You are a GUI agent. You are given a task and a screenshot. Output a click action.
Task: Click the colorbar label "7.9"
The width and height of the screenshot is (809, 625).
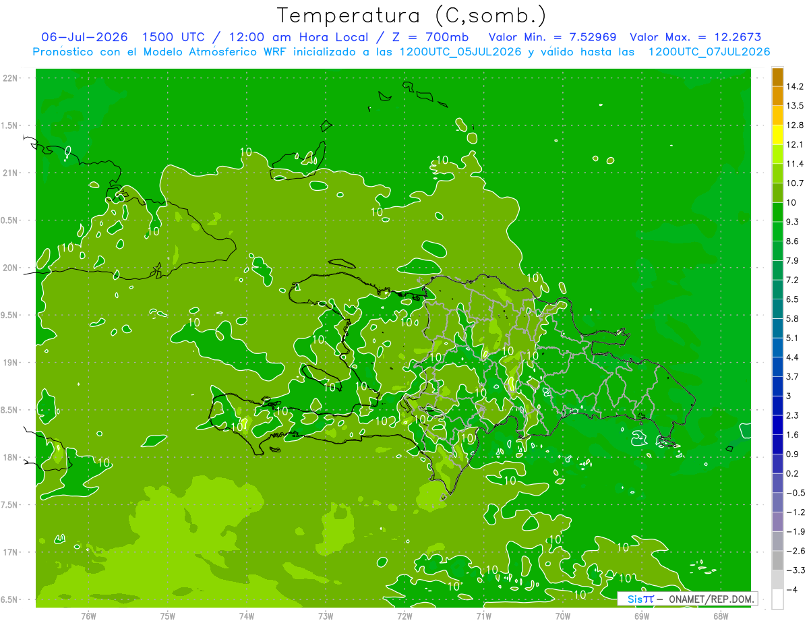point(793,260)
